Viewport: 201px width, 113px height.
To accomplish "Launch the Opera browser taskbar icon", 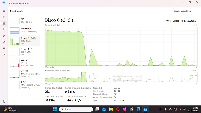I will [118, 109].
